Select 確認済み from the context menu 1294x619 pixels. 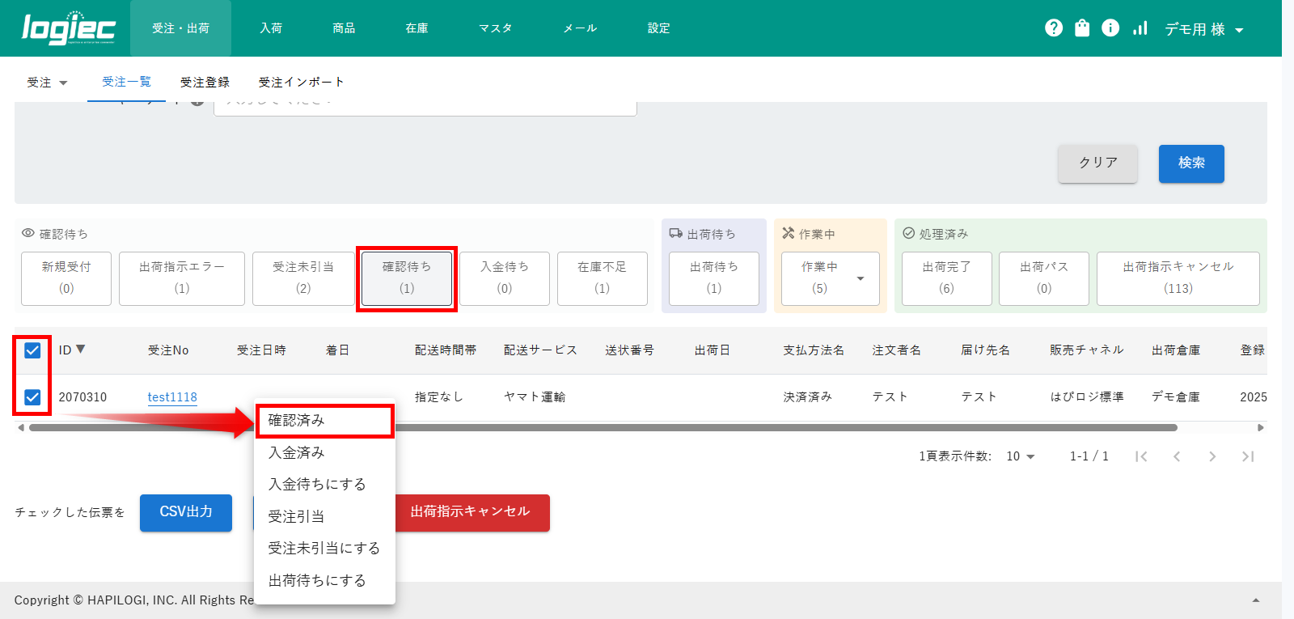point(323,421)
